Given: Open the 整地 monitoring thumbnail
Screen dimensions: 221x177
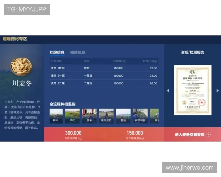Looking at the screenshot, I should coord(123,116).
